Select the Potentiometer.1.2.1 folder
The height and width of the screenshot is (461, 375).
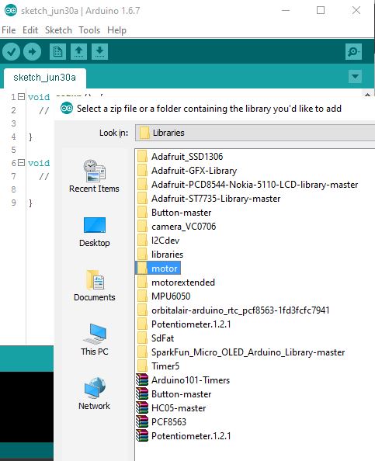(184, 324)
